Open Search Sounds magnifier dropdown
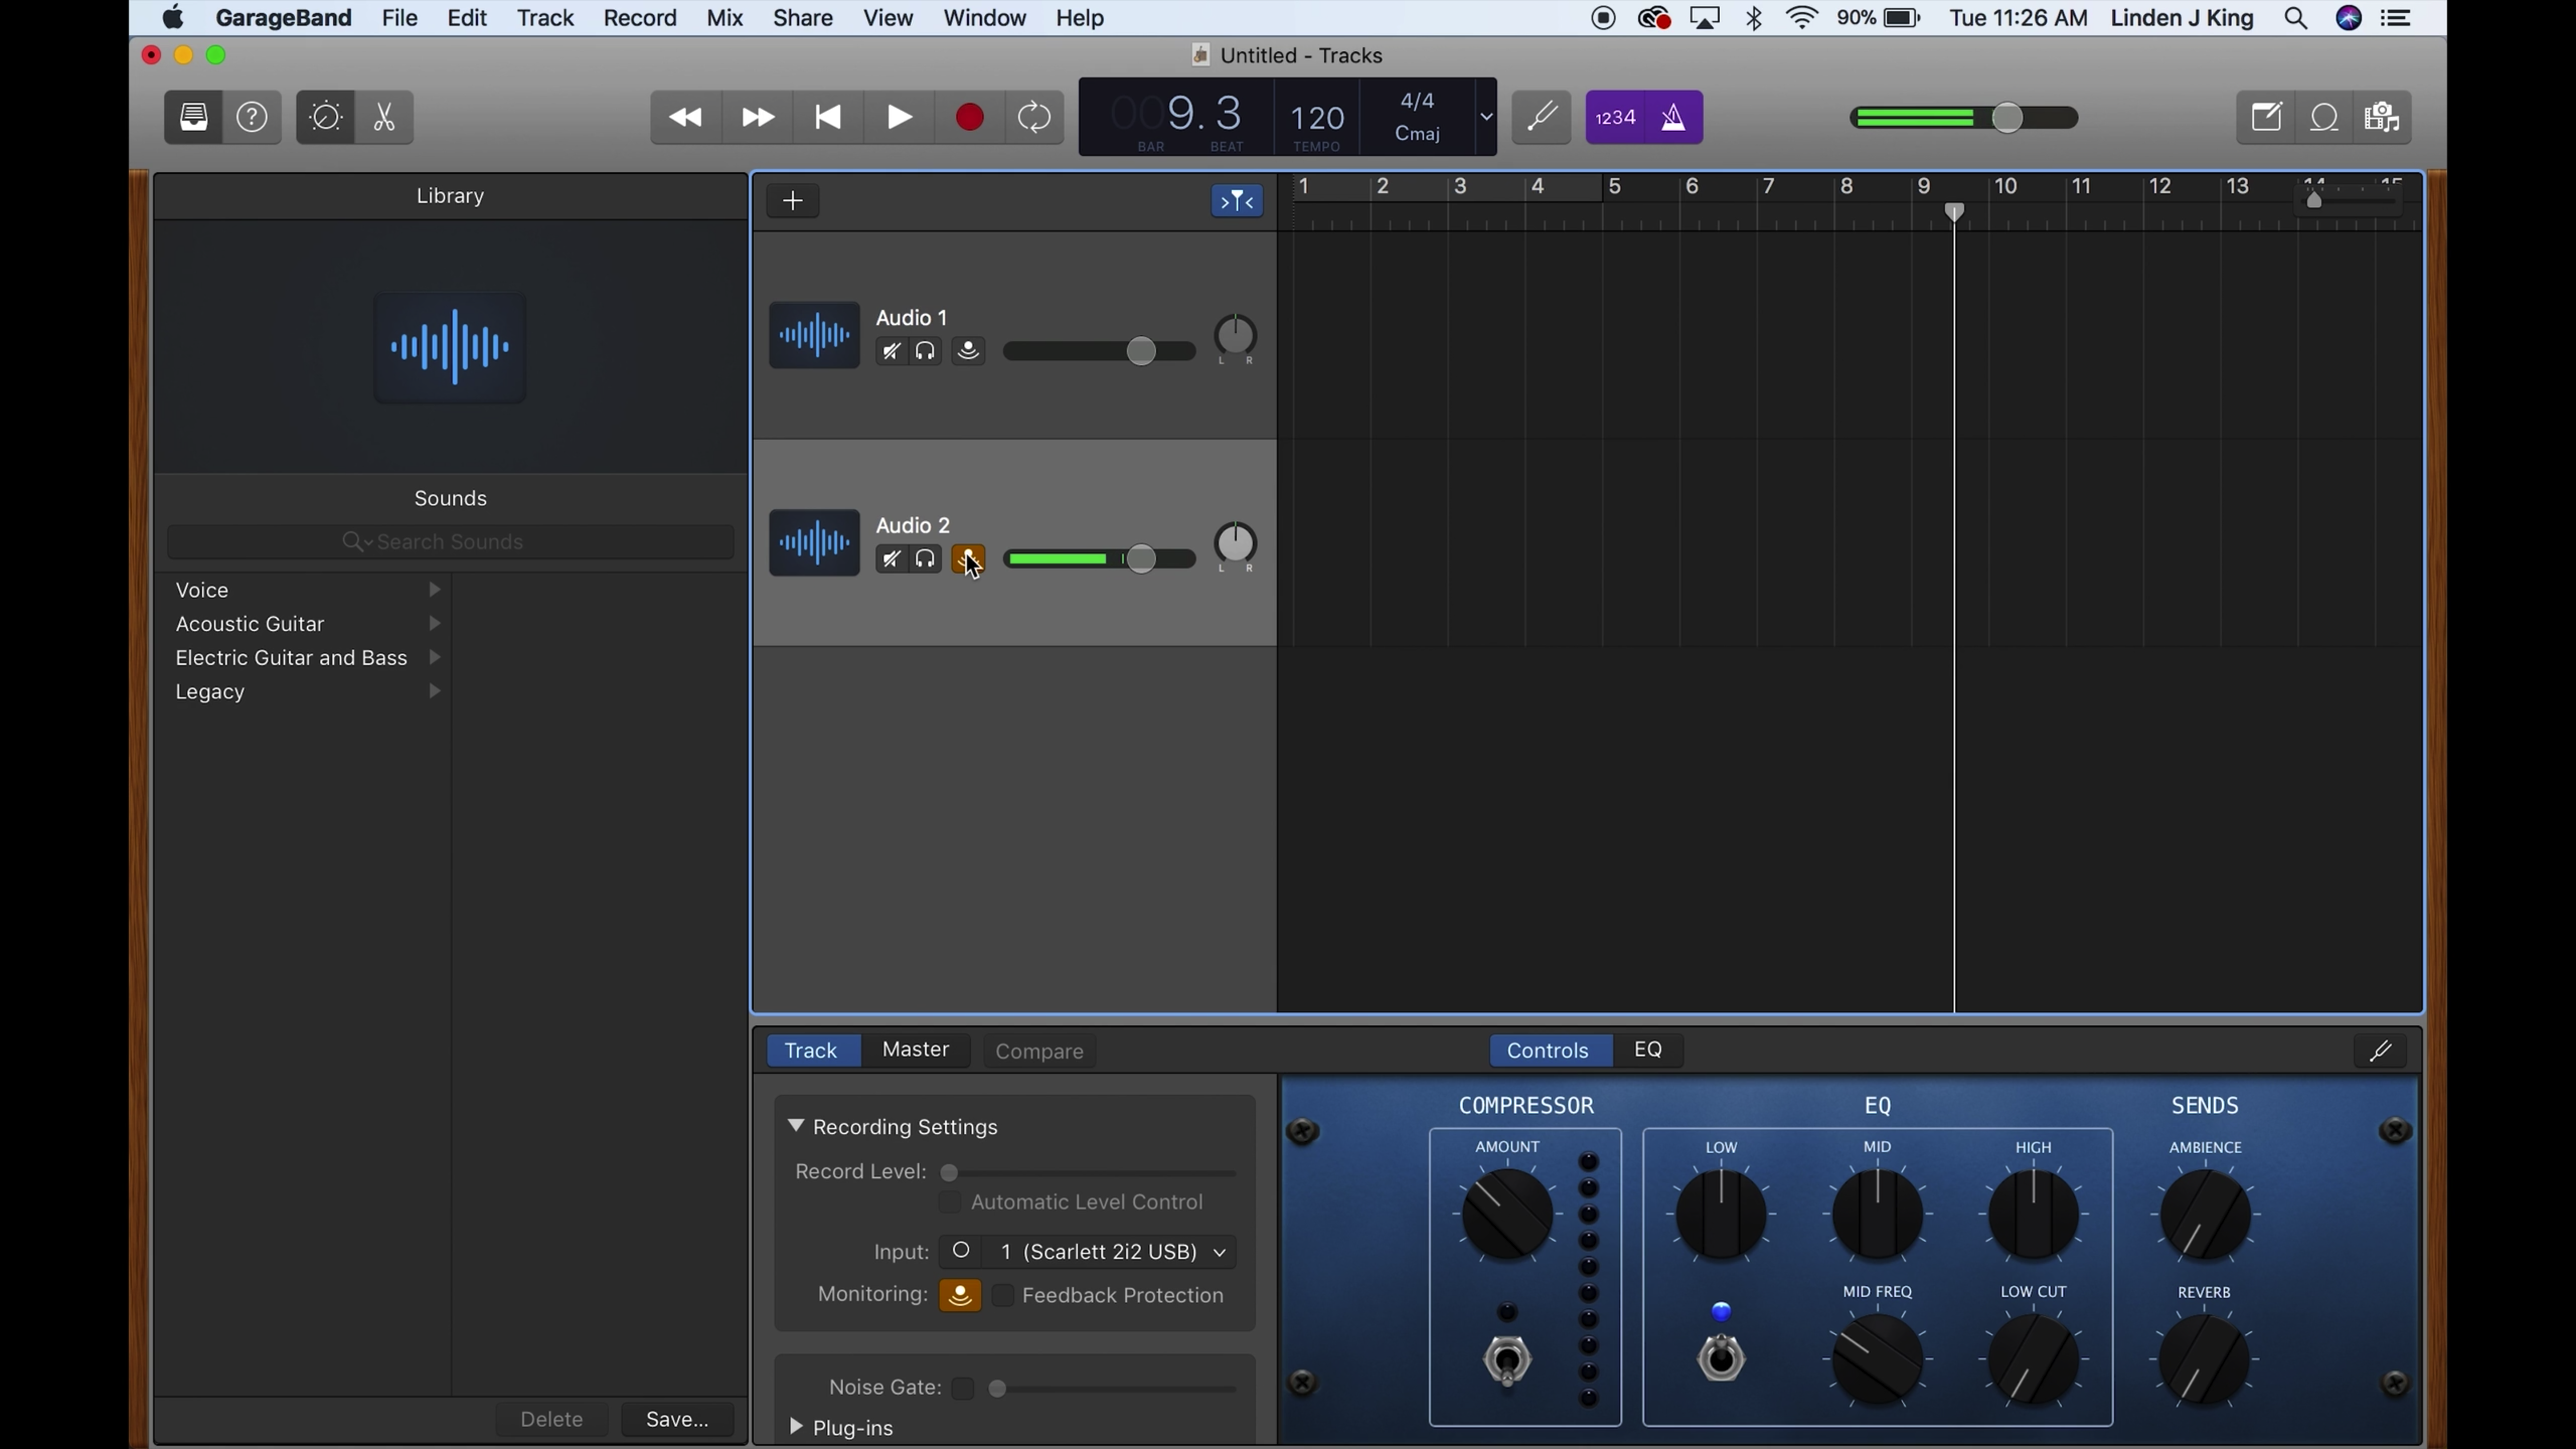Image resolution: width=2576 pixels, height=1449 pixels. click(x=358, y=542)
